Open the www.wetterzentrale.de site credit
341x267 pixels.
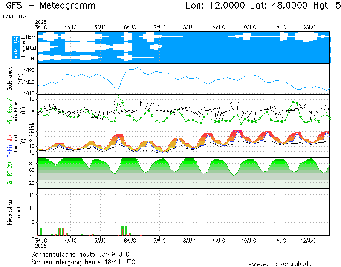tap(280, 264)
